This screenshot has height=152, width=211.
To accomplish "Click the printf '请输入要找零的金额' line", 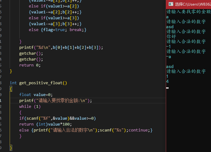I will pos(55,101).
